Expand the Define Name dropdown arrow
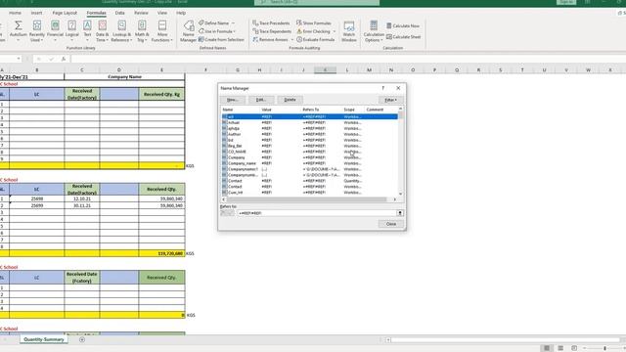Screen dimensions: 626x352 tap(233, 23)
